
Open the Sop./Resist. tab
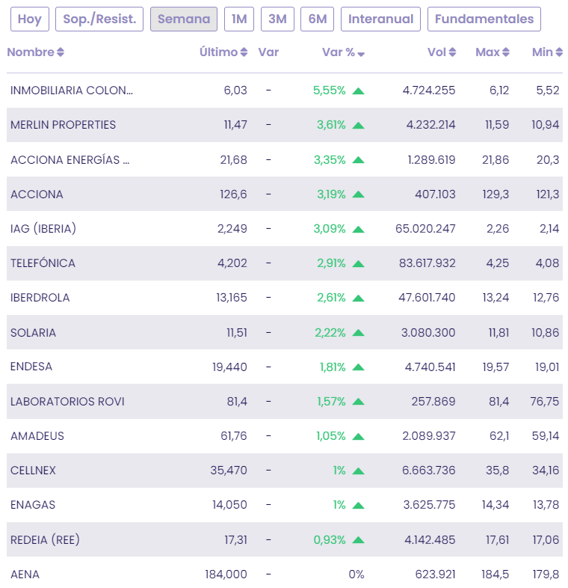click(99, 19)
